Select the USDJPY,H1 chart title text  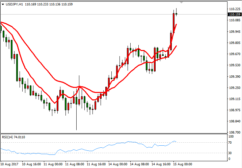point(14,4)
